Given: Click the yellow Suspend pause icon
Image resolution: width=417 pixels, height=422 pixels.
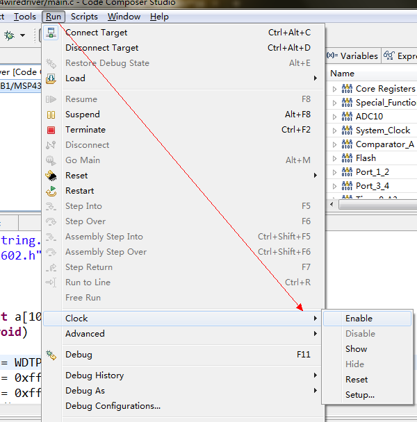Looking at the screenshot, I should [x=51, y=115].
